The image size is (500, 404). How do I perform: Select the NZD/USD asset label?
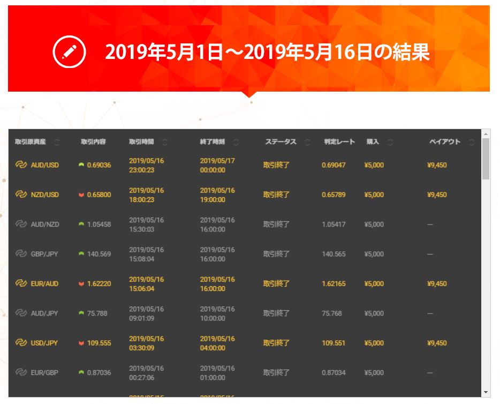tap(44, 194)
